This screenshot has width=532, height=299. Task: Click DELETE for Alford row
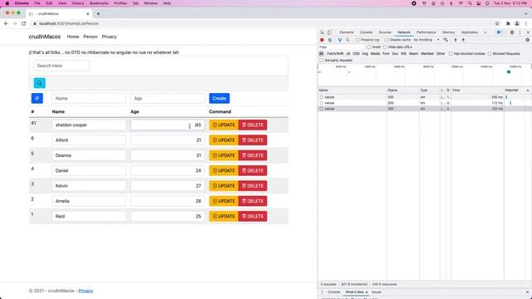point(253,140)
